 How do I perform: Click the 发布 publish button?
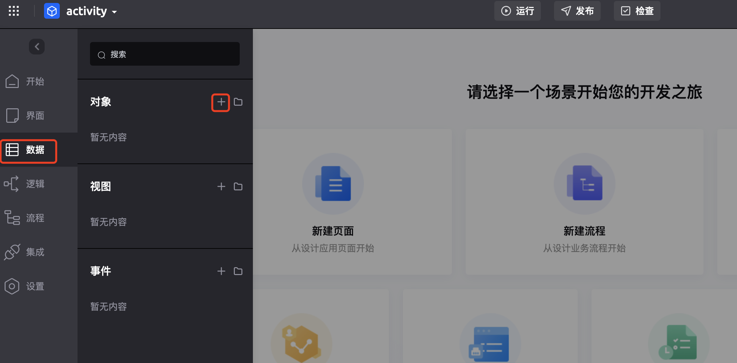[577, 11]
